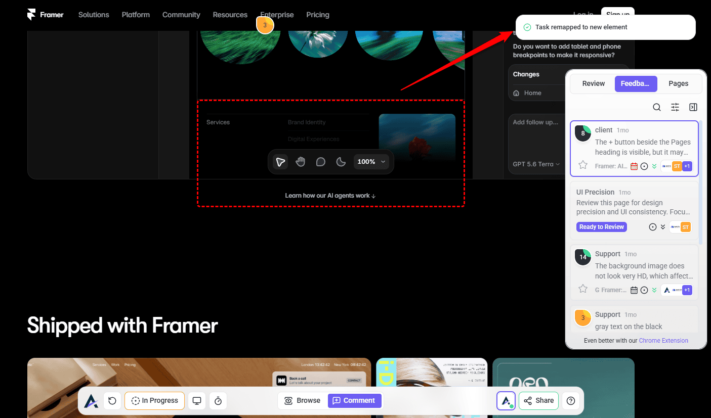This screenshot has height=418, width=711.
Task: Set priority chevrons on client task
Action: [654, 166]
